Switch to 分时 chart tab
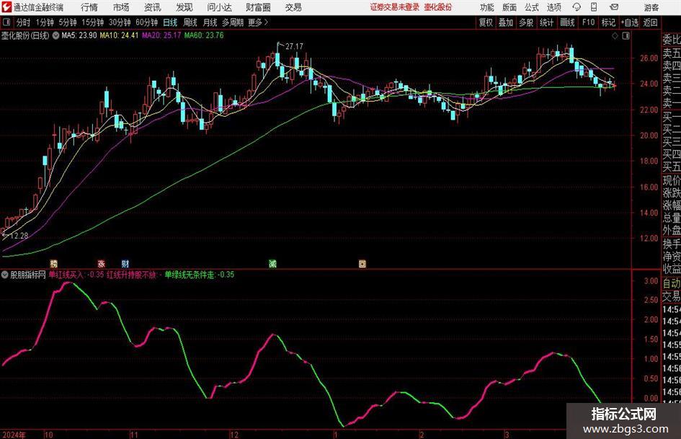The image size is (681, 439). tap(23, 22)
